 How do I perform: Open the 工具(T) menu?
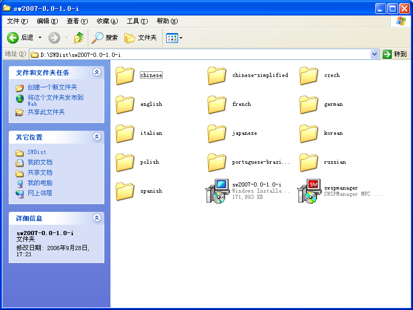[x=137, y=21]
